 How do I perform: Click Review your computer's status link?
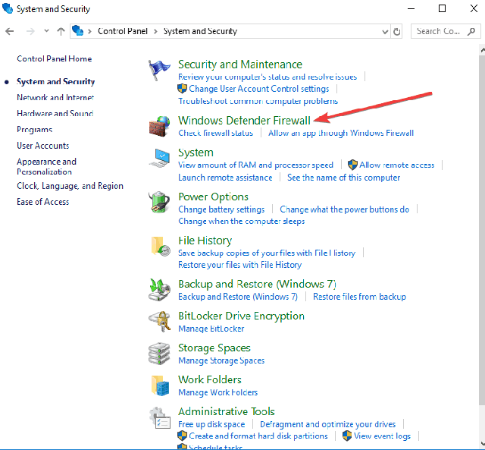[x=268, y=77]
